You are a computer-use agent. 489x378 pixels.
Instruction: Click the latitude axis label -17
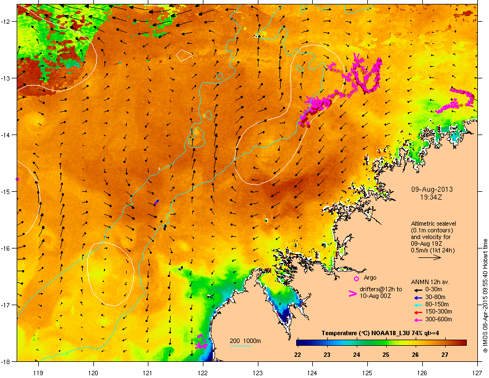pyautogui.click(x=6, y=305)
